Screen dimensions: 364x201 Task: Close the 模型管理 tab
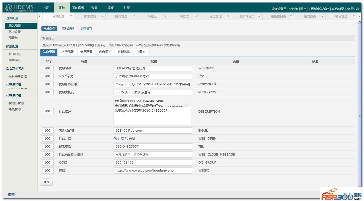(228, 16)
